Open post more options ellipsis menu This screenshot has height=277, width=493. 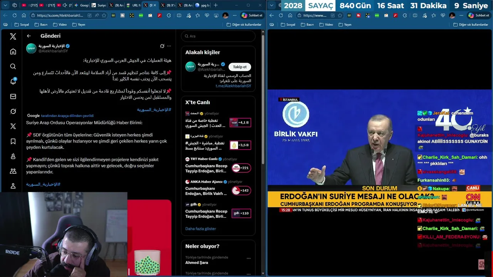pyautogui.click(x=169, y=46)
